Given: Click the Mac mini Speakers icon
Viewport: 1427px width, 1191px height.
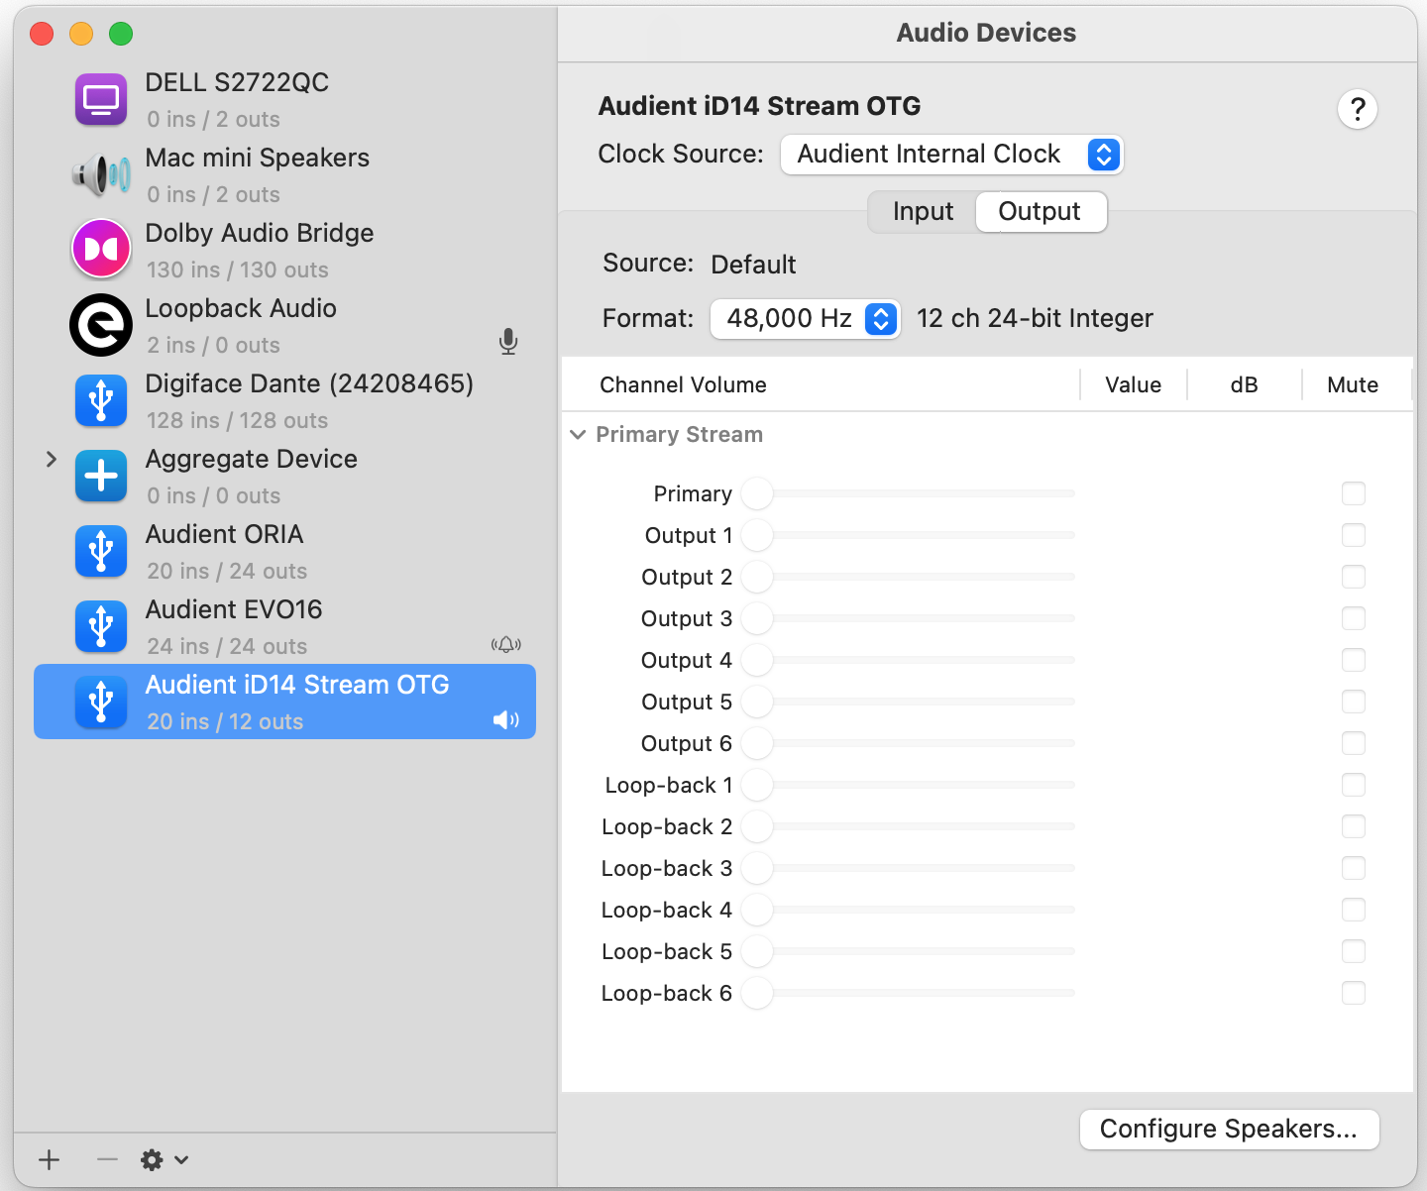Looking at the screenshot, I should point(101,175).
